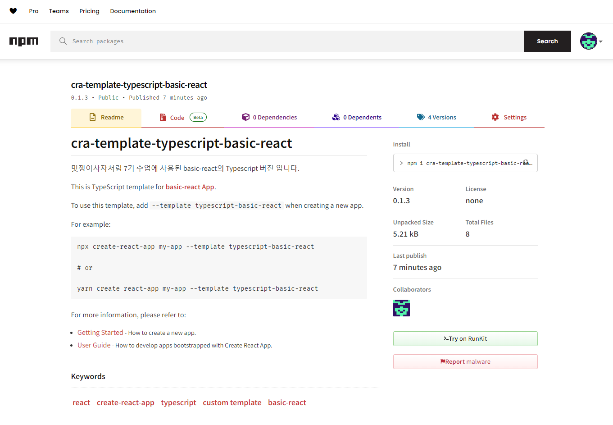Open the Pricing menu link
The image size is (613, 425).
pyautogui.click(x=90, y=11)
